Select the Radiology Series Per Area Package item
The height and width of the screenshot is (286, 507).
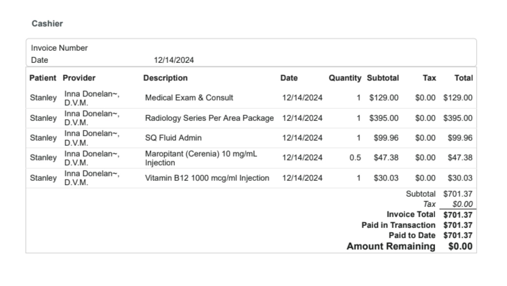[x=209, y=118]
